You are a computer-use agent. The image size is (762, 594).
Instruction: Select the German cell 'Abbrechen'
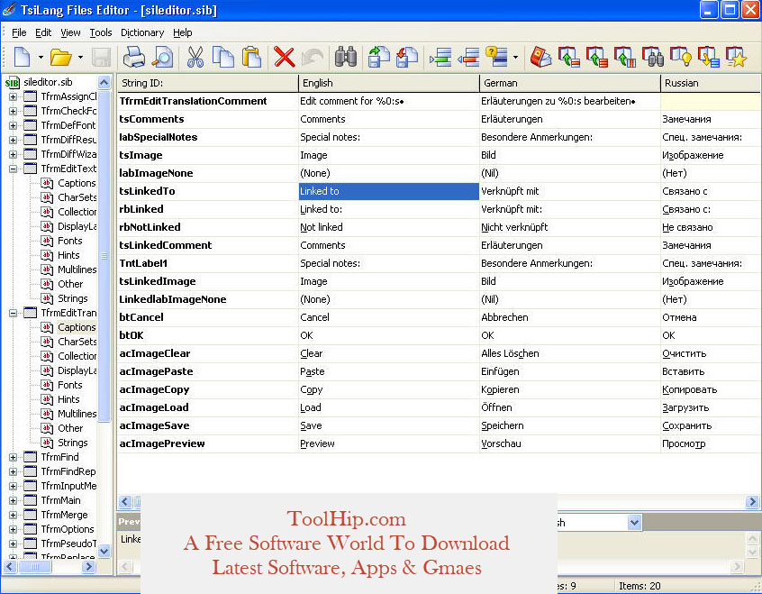tap(570, 317)
